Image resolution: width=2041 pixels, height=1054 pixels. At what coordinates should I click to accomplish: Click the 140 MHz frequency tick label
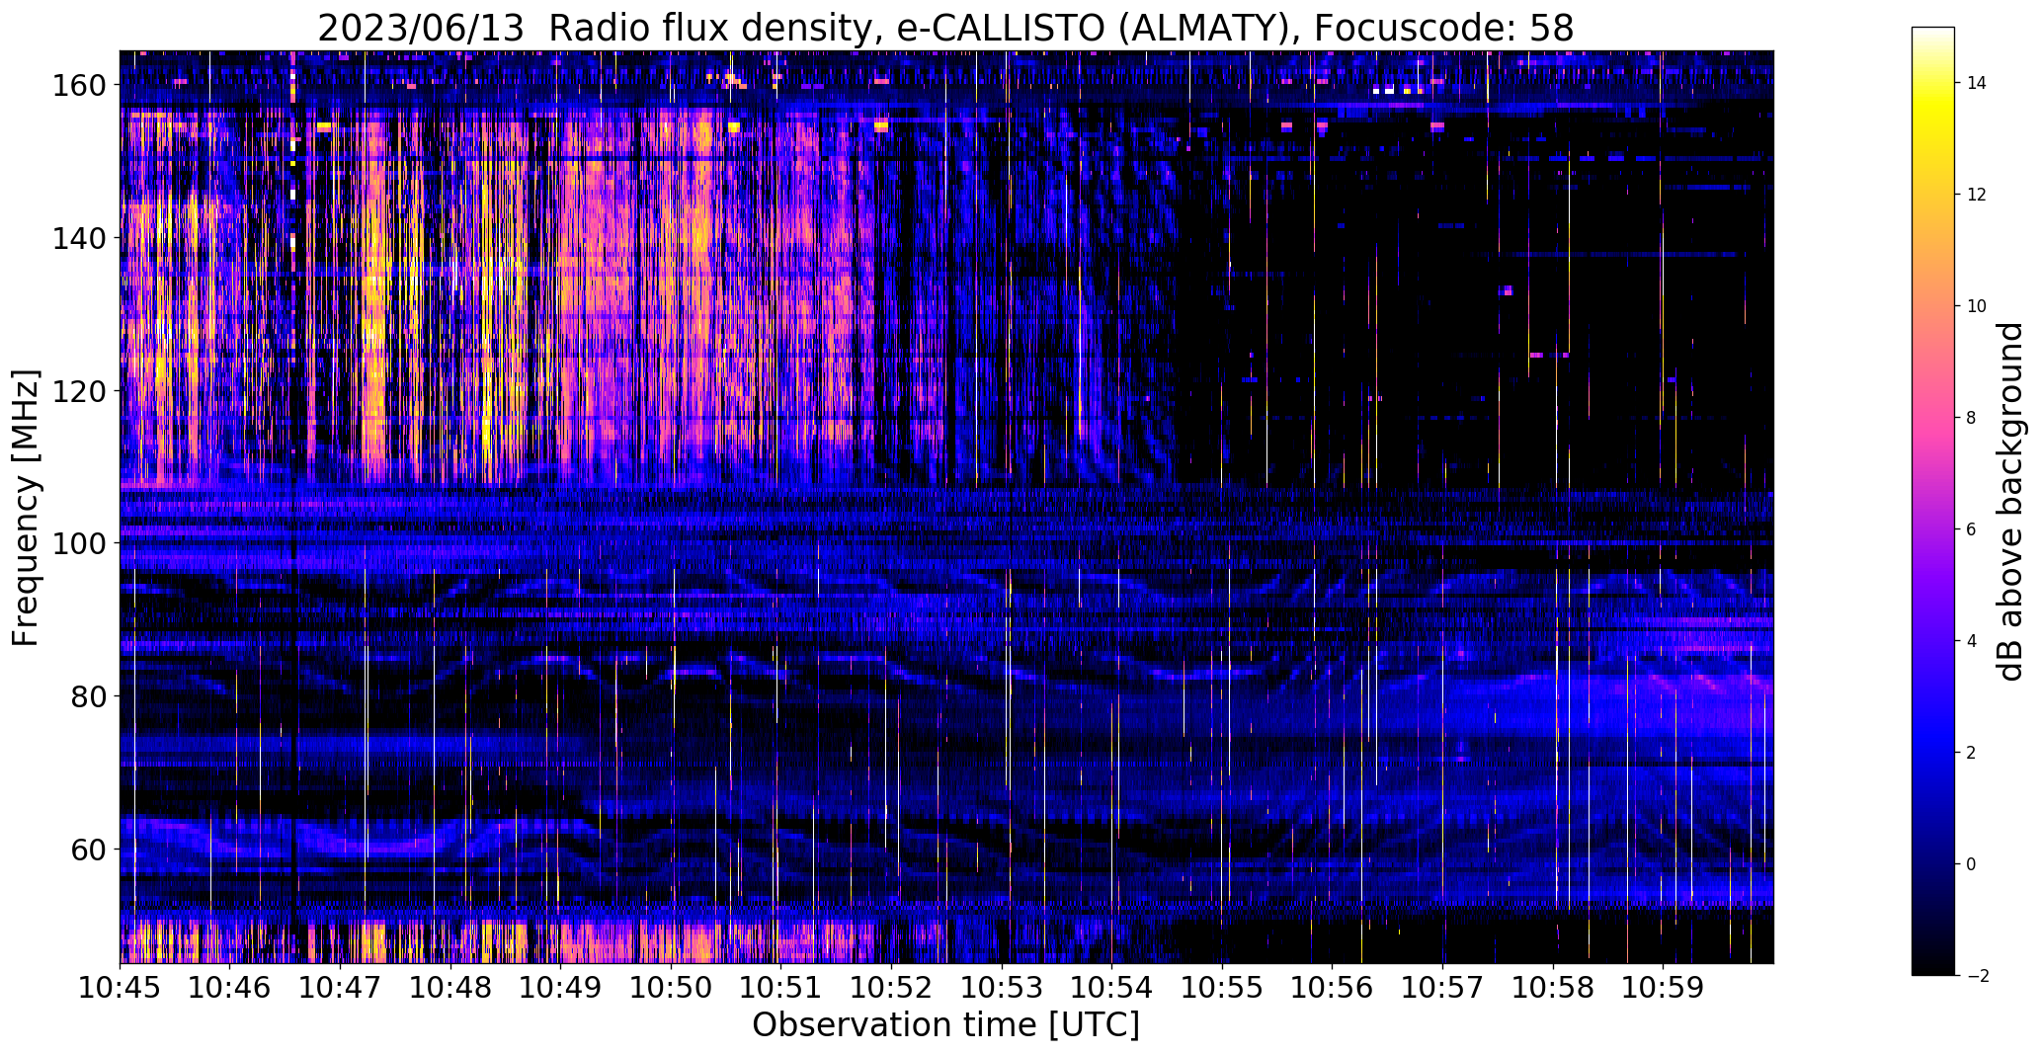(x=82, y=238)
